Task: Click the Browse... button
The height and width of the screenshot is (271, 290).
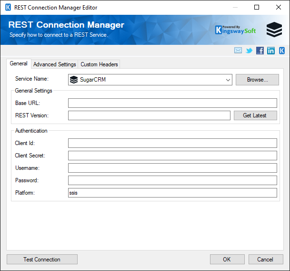Action: 257,80
